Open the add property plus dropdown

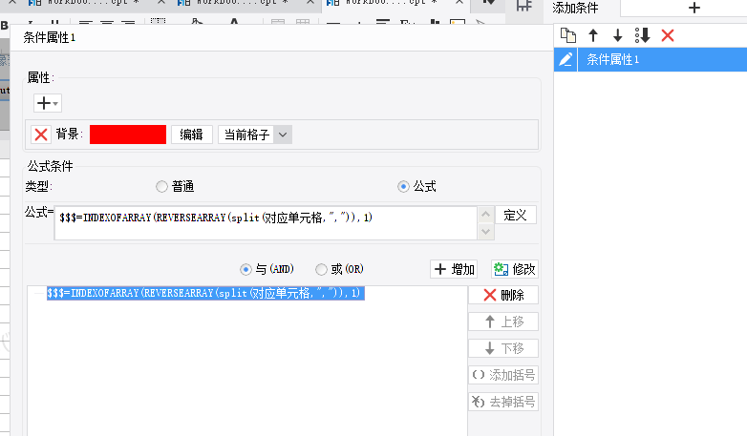tap(47, 103)
